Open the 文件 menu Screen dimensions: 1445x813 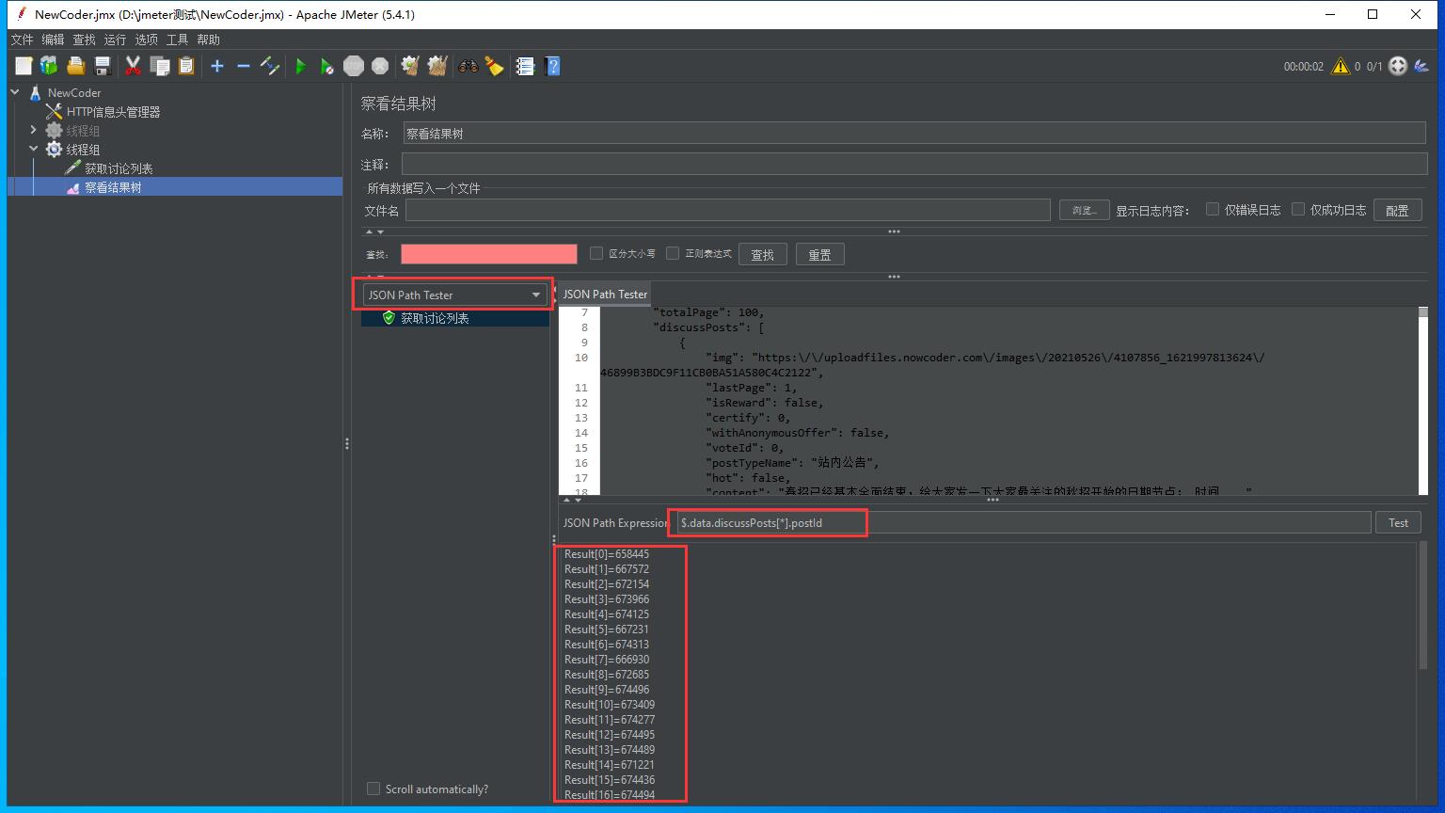(x=22, y=40)
